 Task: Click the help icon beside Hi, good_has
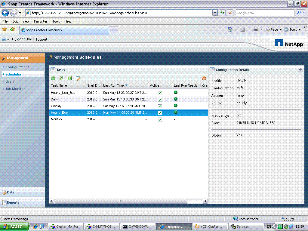pos(4,39)
